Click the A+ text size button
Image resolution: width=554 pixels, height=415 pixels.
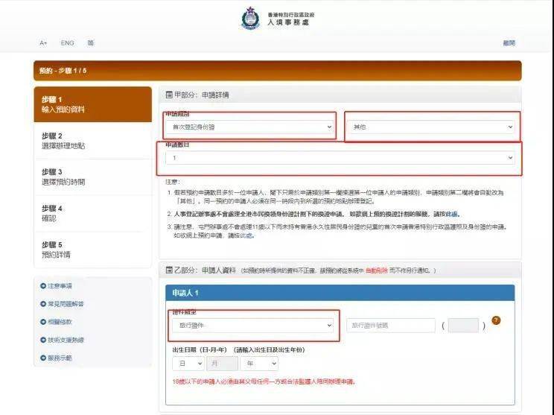(x=43, y=43)
